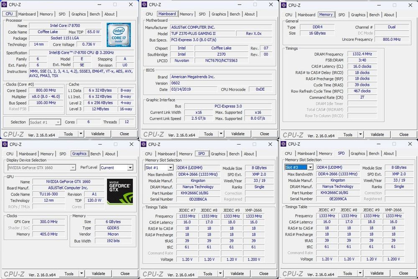Click Close in the Mainboard window
The image size is (418, 279).
[265, 134]
